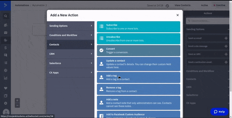Open Automations icon in left sidebar
Viewport: 232px width, 118px height.
point(6,40)
